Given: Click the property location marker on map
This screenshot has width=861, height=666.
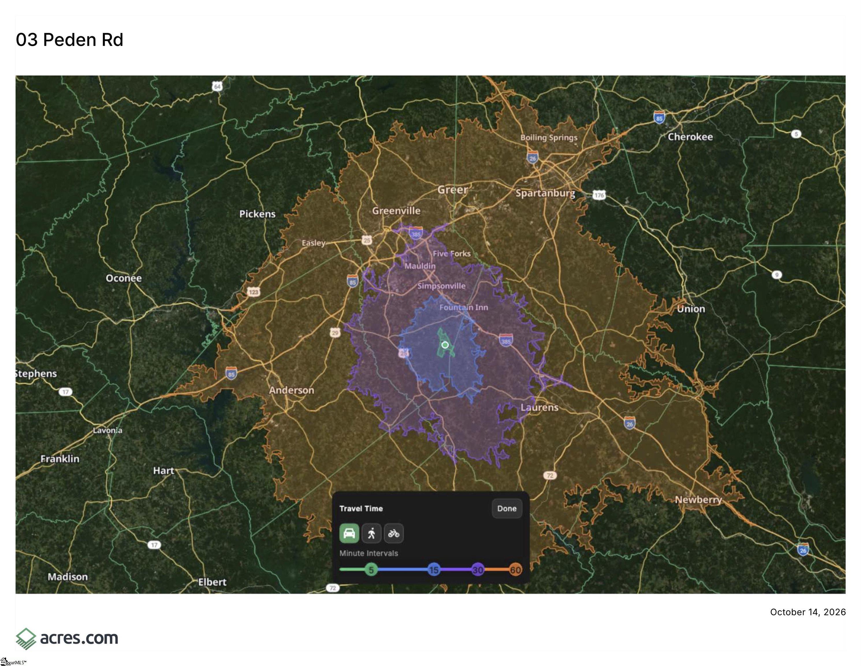Looking at the screenshot, I should 445,345.
